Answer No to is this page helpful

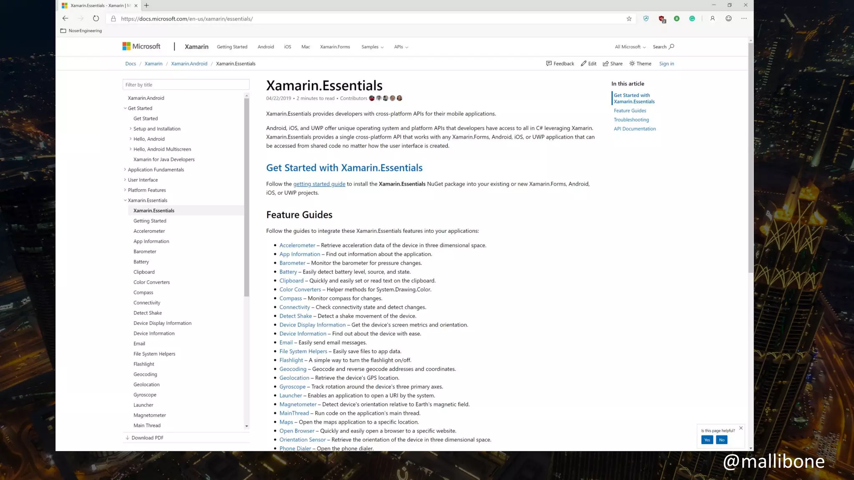coord(721,440)
